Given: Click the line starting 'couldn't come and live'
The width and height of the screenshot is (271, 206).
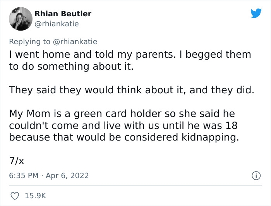Looking at the screenshot, I should click(x=123, y=126).
